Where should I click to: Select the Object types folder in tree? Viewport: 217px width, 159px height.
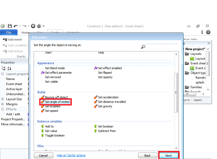(x=195, y=73)
